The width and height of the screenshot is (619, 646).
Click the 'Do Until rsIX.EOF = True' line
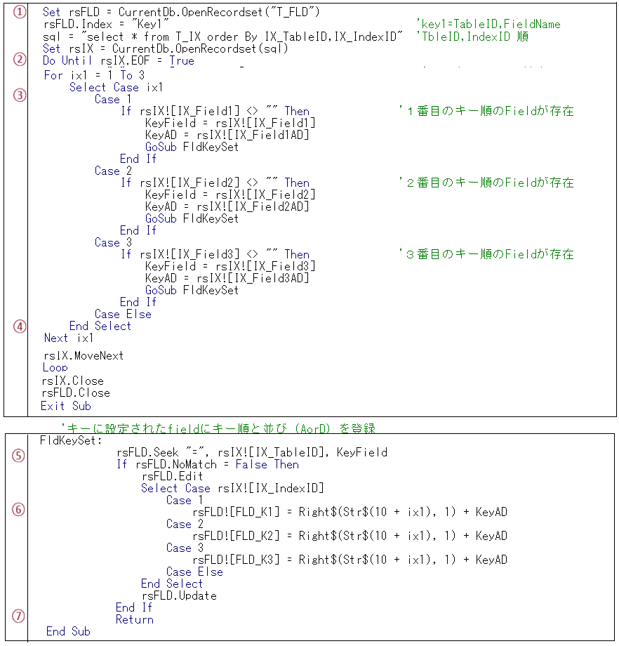tap(118, 61)
